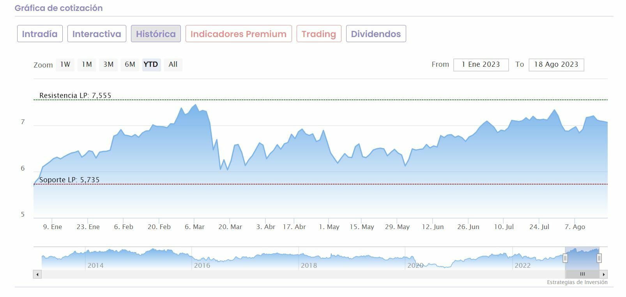The width and height of the screenshot is (626, 297).
Task: Choose the YTD zoom option
Action: tap(151, 64)
